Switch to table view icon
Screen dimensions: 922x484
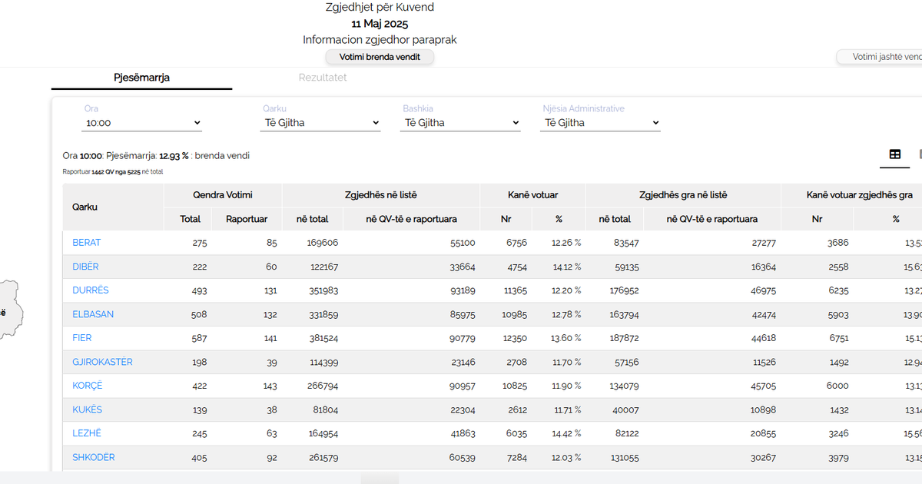894,154
